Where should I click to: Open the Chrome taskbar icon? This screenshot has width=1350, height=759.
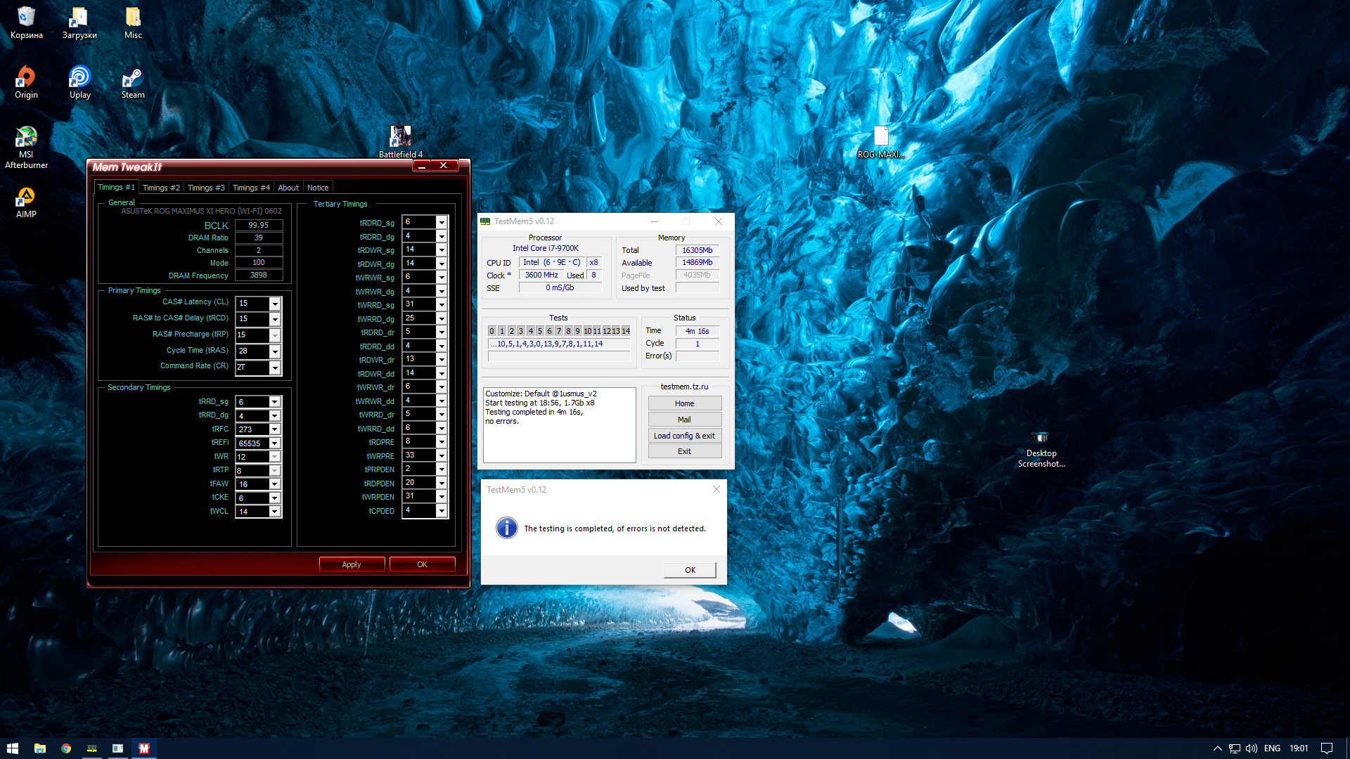pyautogui.click(x=66, y=748)
